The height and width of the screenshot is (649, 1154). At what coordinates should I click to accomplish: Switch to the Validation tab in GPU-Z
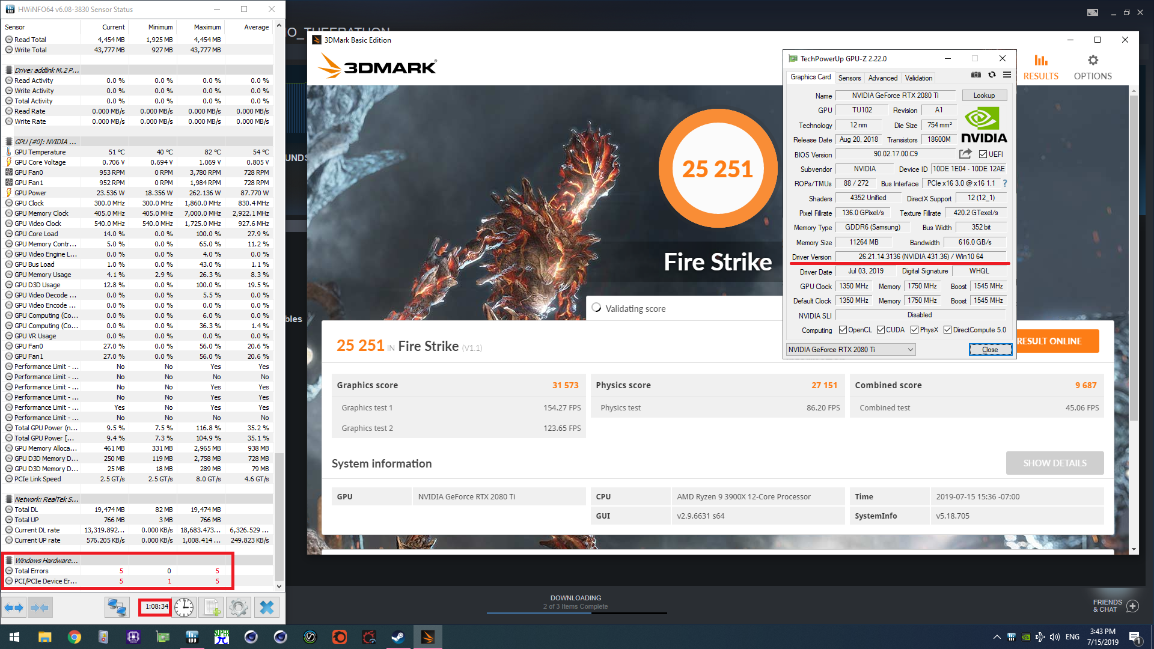pyautogui.click(x=918, y=78)
